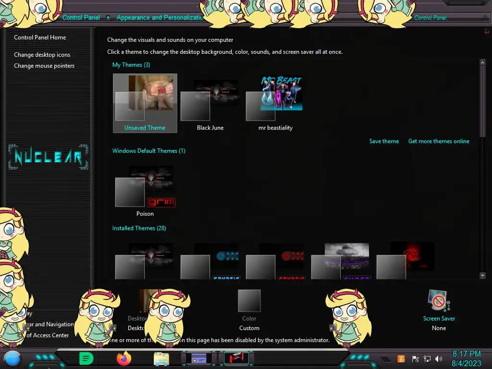
Task: Click the system administrator disabled notice text
Action: click(220, 340)
